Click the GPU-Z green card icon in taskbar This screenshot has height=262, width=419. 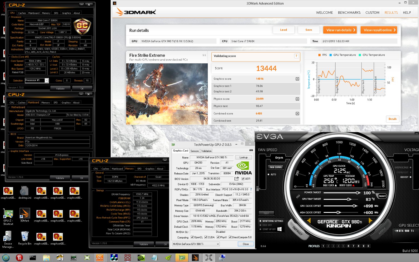click(182, 258)
